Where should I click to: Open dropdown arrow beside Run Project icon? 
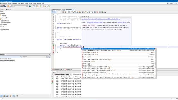pyautogui.click(x=42, y=6)
